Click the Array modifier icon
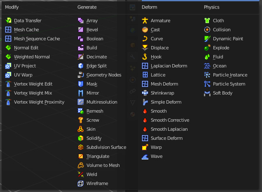The image size is (262, 192). 81,21
